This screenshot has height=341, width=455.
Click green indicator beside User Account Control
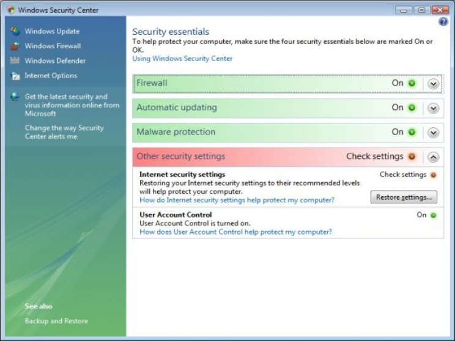[433, 216]
